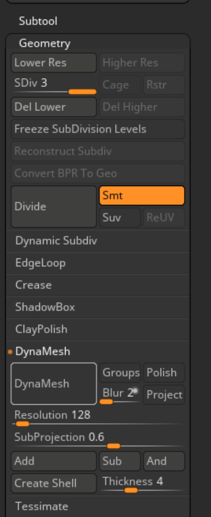The height and width of the screenshot is (517, 211).
Task: Click the DynaMesh And button
Action: click(164, 461)
